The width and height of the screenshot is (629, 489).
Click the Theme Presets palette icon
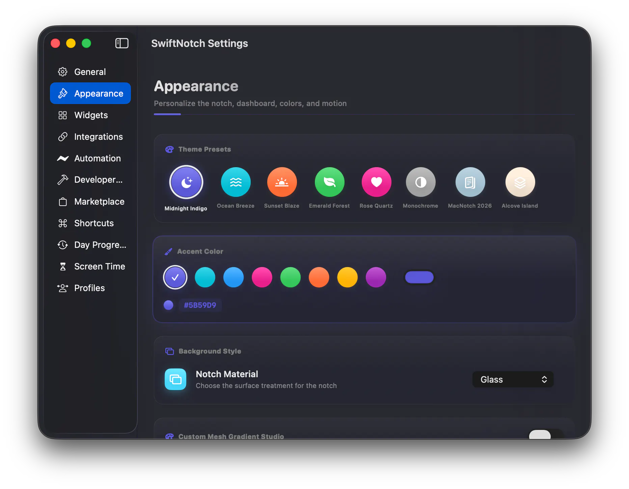[169, 149]
